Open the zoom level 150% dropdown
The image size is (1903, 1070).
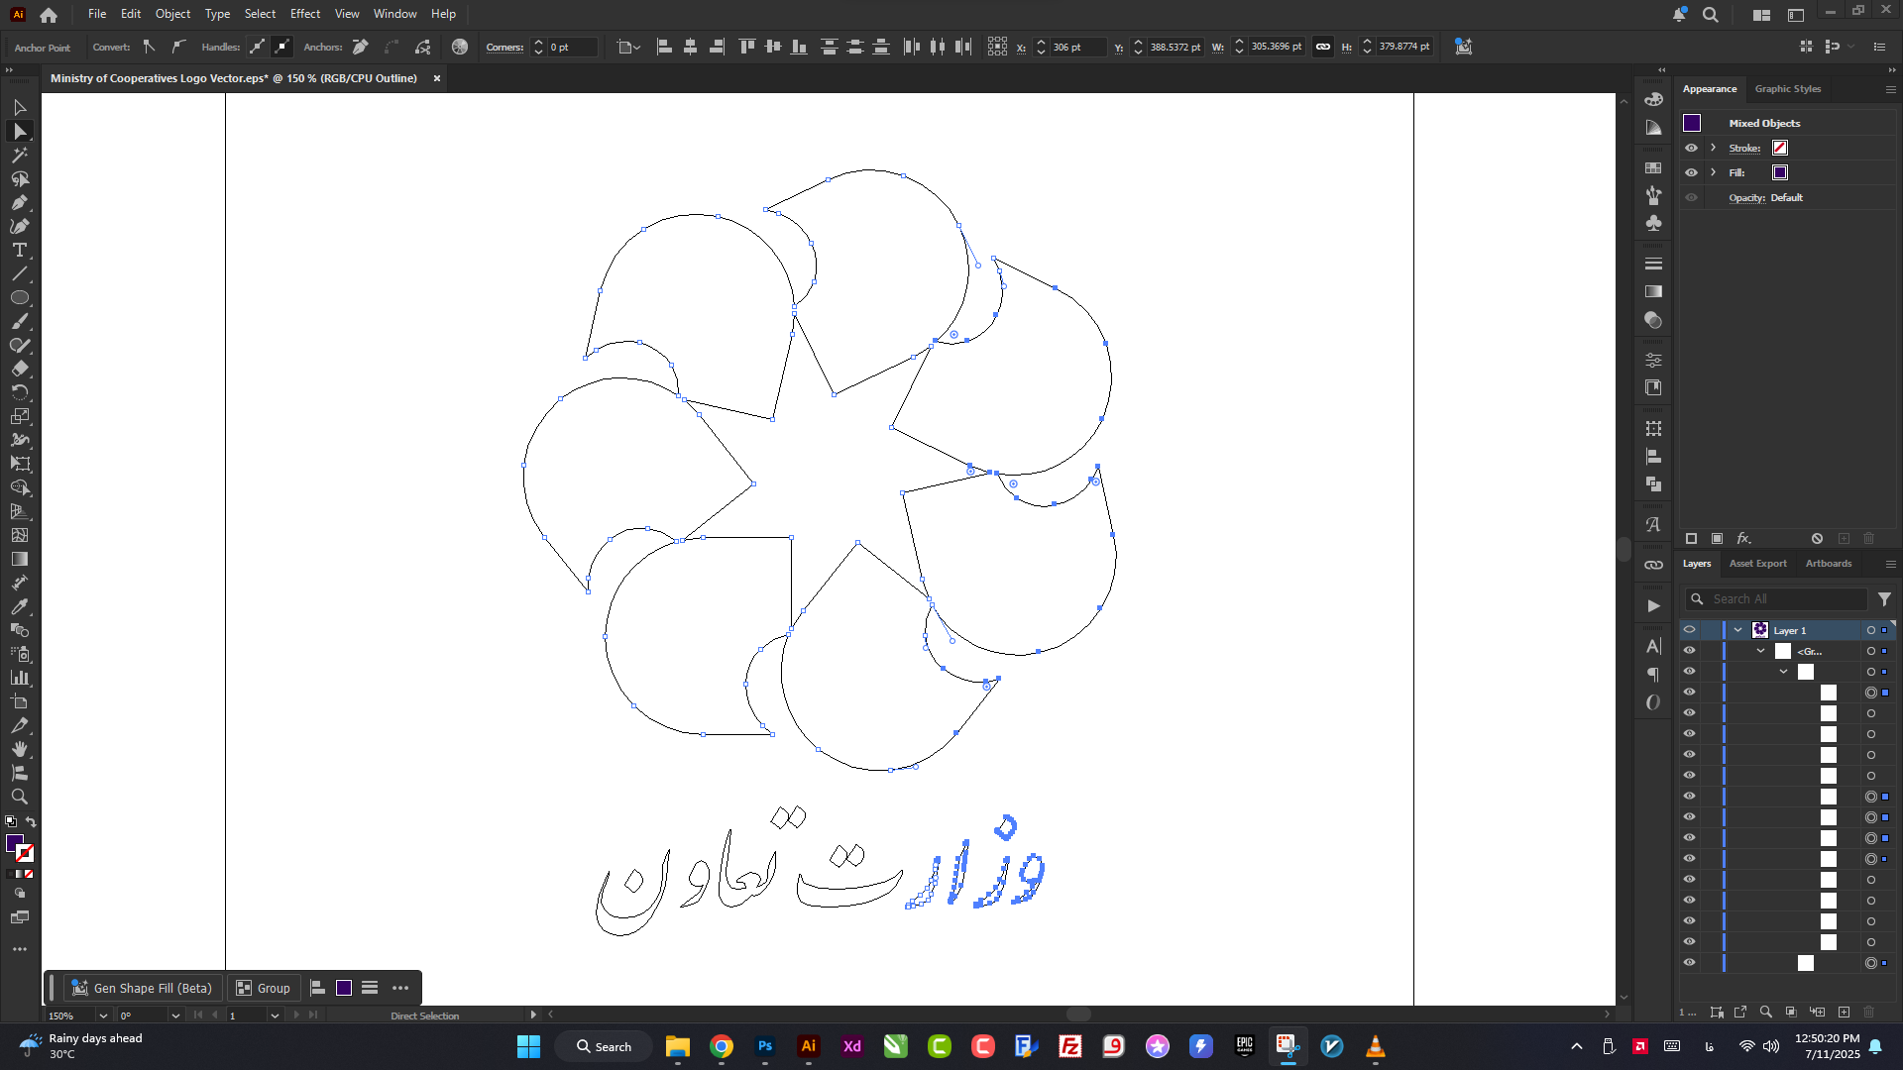(103, 1016)
